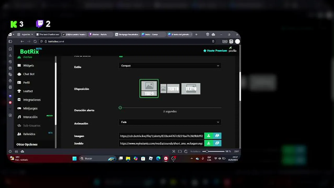Image resolution: width=334 pixels, height=188 pixels.
Task: Open closed tabs trash icon
Action: point(208,34)
